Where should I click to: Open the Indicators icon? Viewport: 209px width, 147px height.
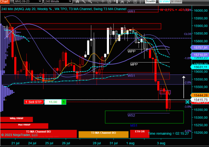pyautogui.click(x=122, y=2)
